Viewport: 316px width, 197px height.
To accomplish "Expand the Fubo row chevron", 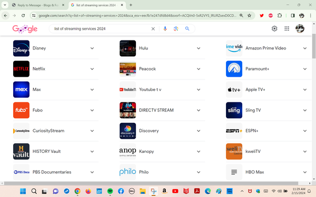I will [x=92, y=110].
